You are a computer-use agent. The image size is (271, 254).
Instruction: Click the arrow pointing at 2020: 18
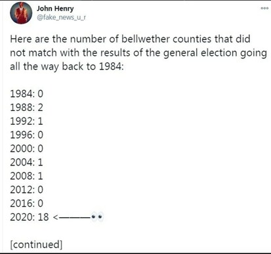(72, 217)
